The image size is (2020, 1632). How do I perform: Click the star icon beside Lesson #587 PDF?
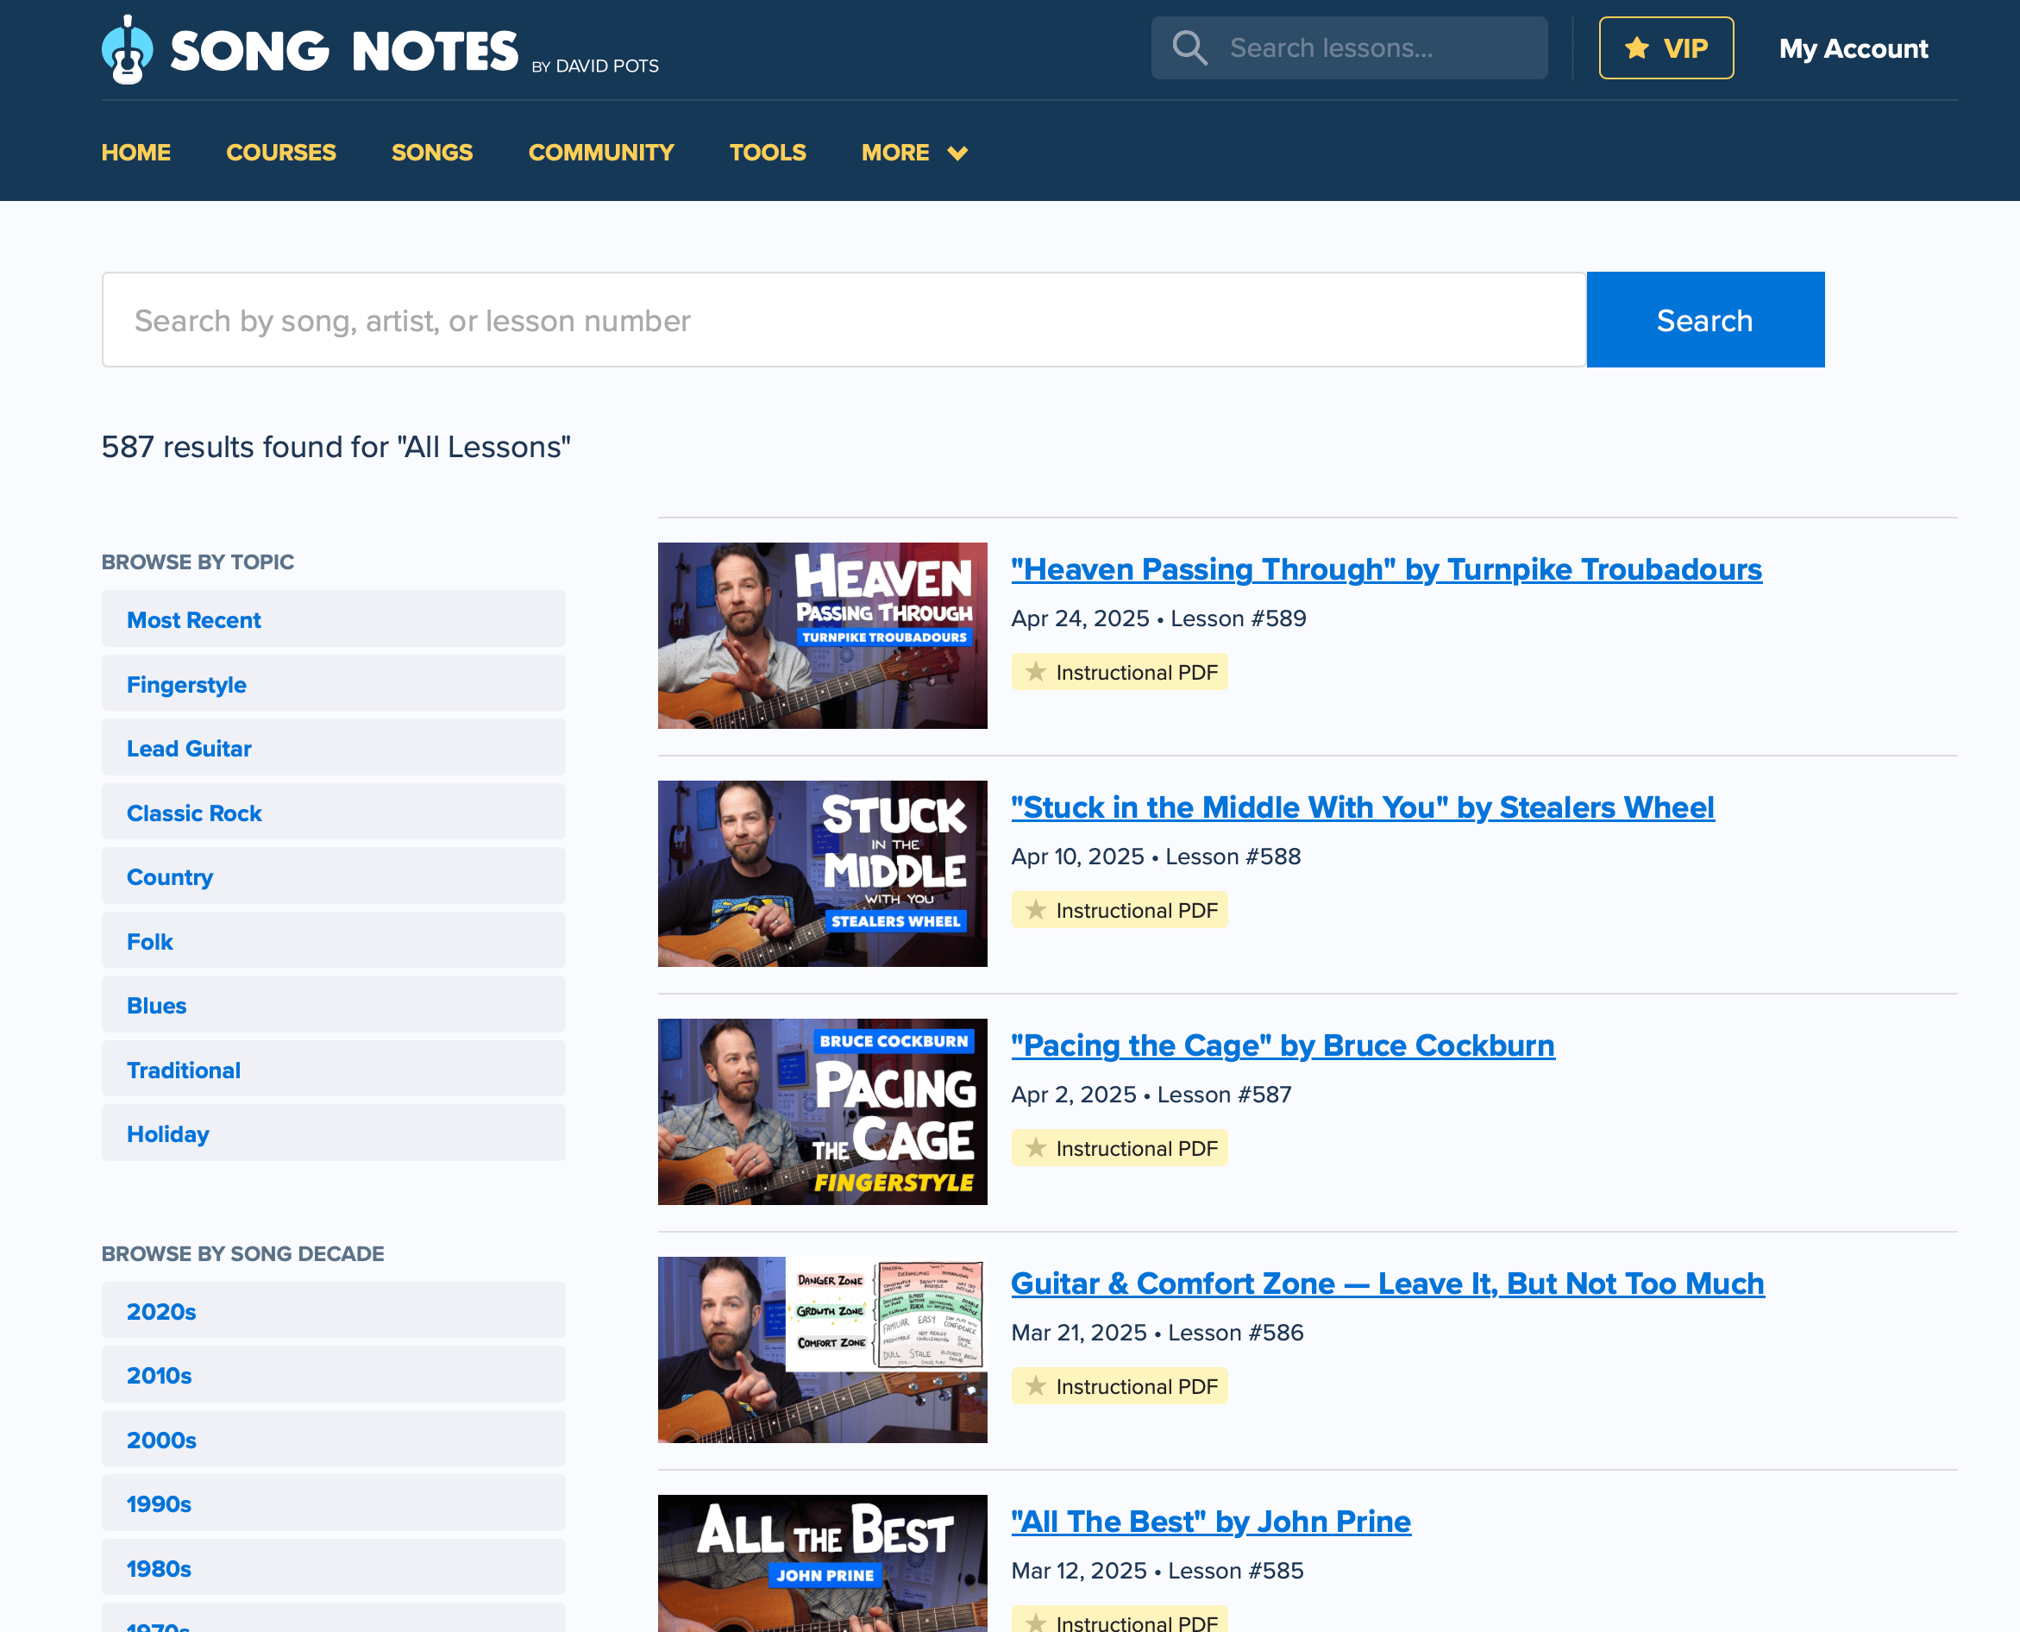pyautogui.click(x=1036, y=1147)
